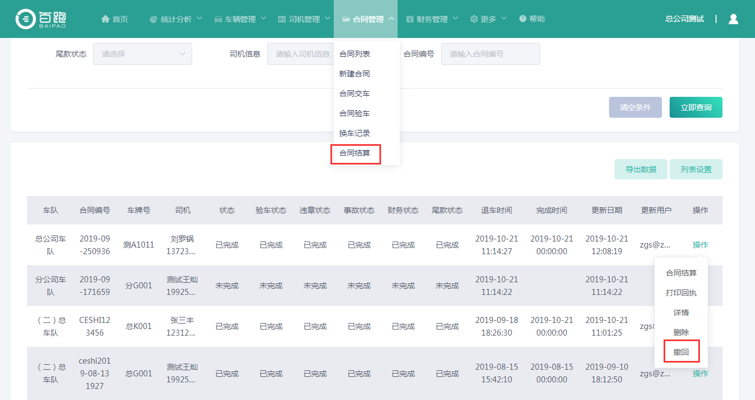Click the folder icon for 合同管理
Viewport: 755px width, 400px height.
tap(346, 19)
